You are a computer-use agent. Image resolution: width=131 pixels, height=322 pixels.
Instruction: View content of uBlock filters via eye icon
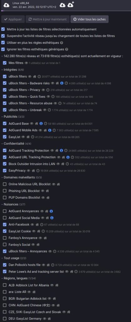(x=30, y=77)
